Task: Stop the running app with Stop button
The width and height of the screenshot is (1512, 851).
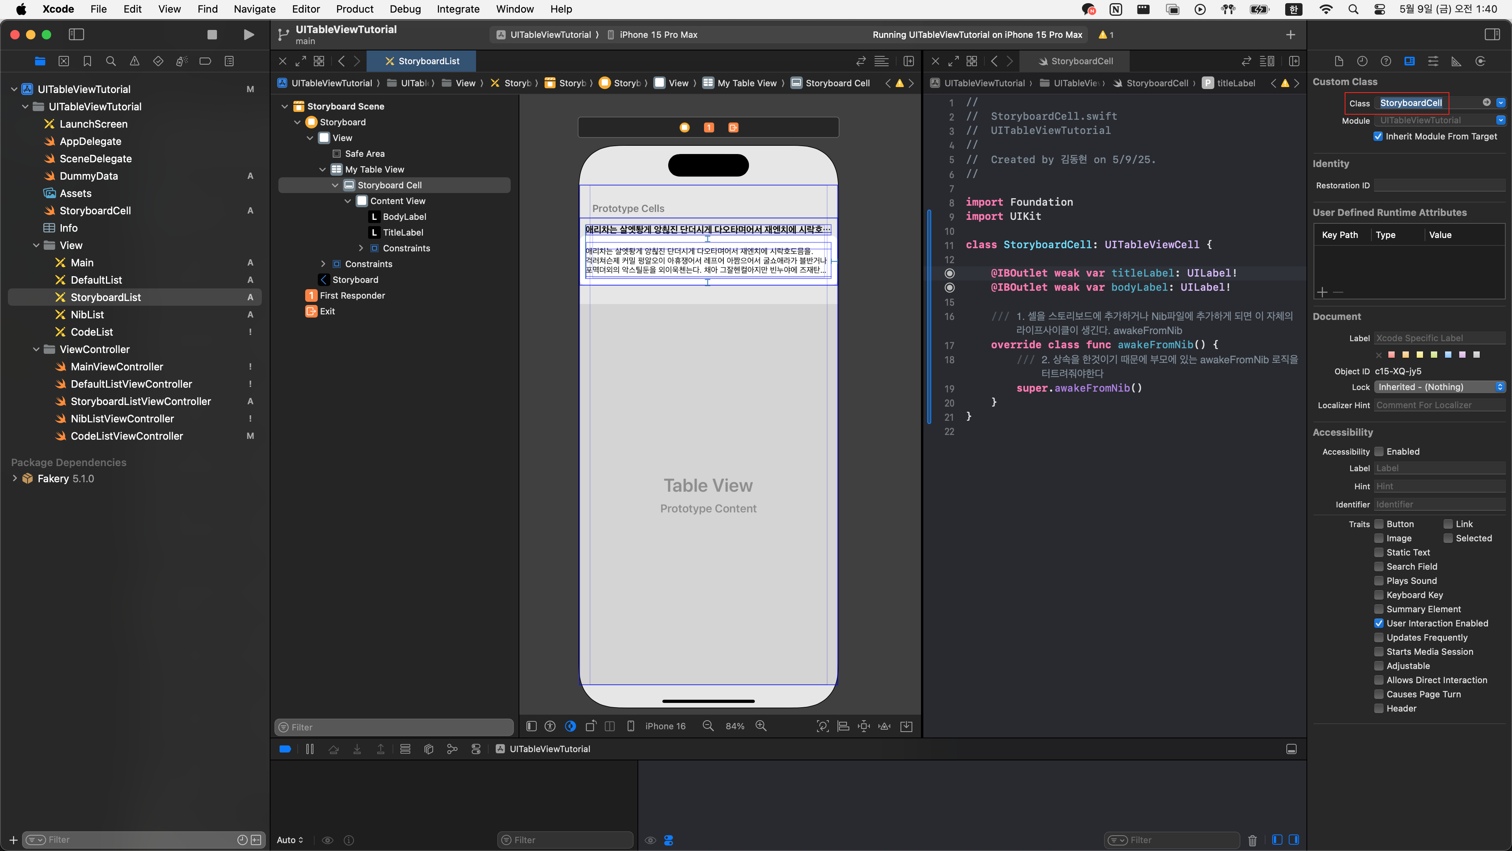Action: [x=212, y=35]
